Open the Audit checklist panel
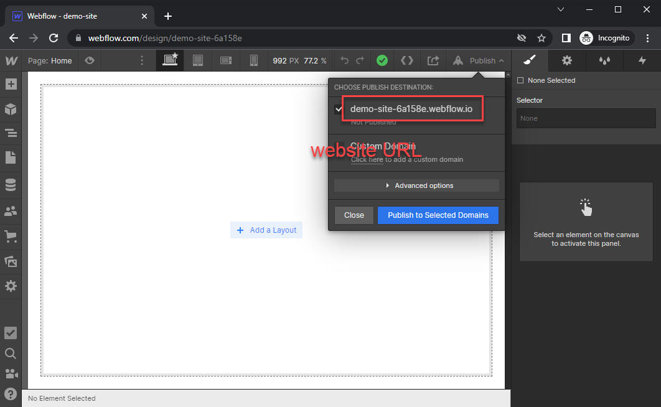Image resolution: width=661 pixels, height=407 pixels. pyautogui.click(x=11, y=333)
